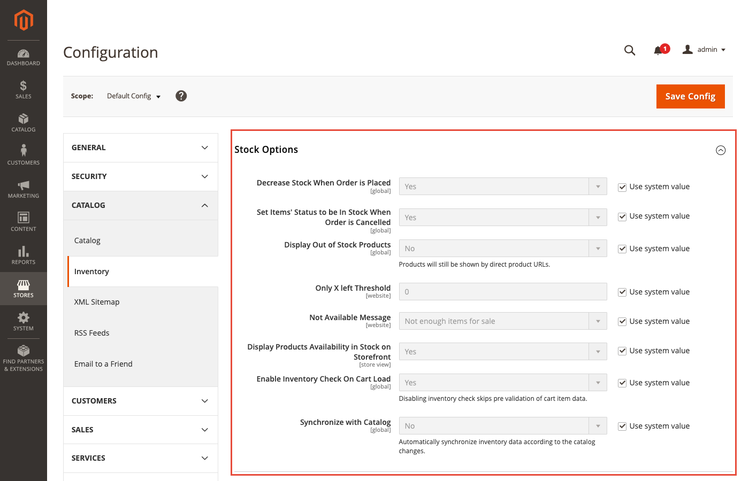Expand the CUSTOMERS configuration section
Image resolution: width=749 pixels, height=481 pixels.
[140, 401]
